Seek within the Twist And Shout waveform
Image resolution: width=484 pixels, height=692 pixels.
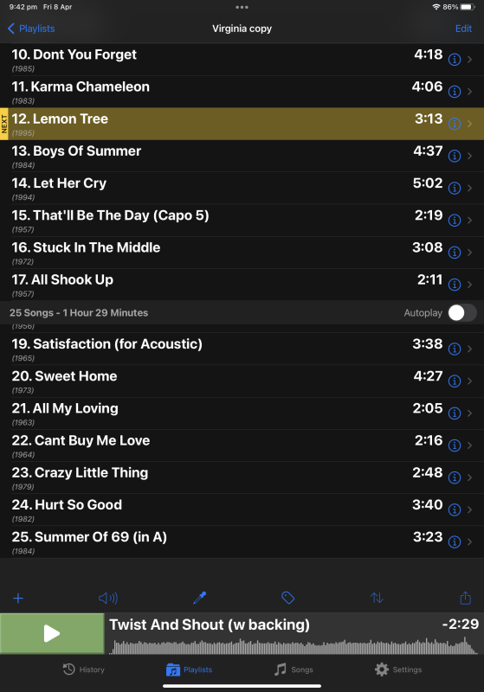click(x=294, y=645)
